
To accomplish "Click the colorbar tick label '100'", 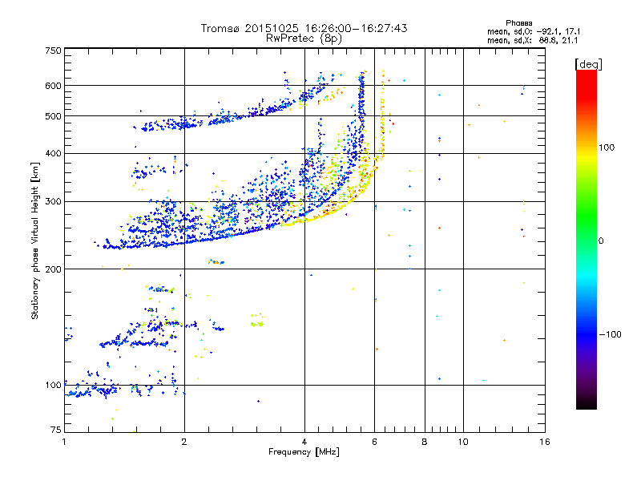I will (x=607, y=148).
